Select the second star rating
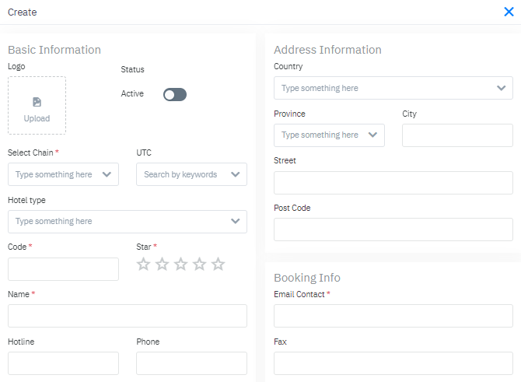The image size is (521, 382). pyautogui.click(x=162, y=265)
